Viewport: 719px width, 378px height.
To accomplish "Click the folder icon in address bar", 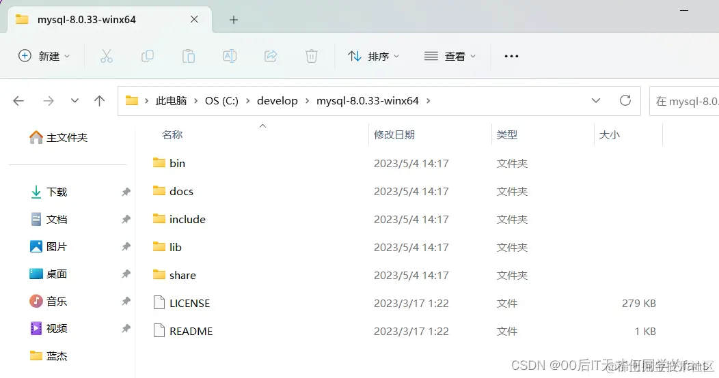I will point(132,100).
